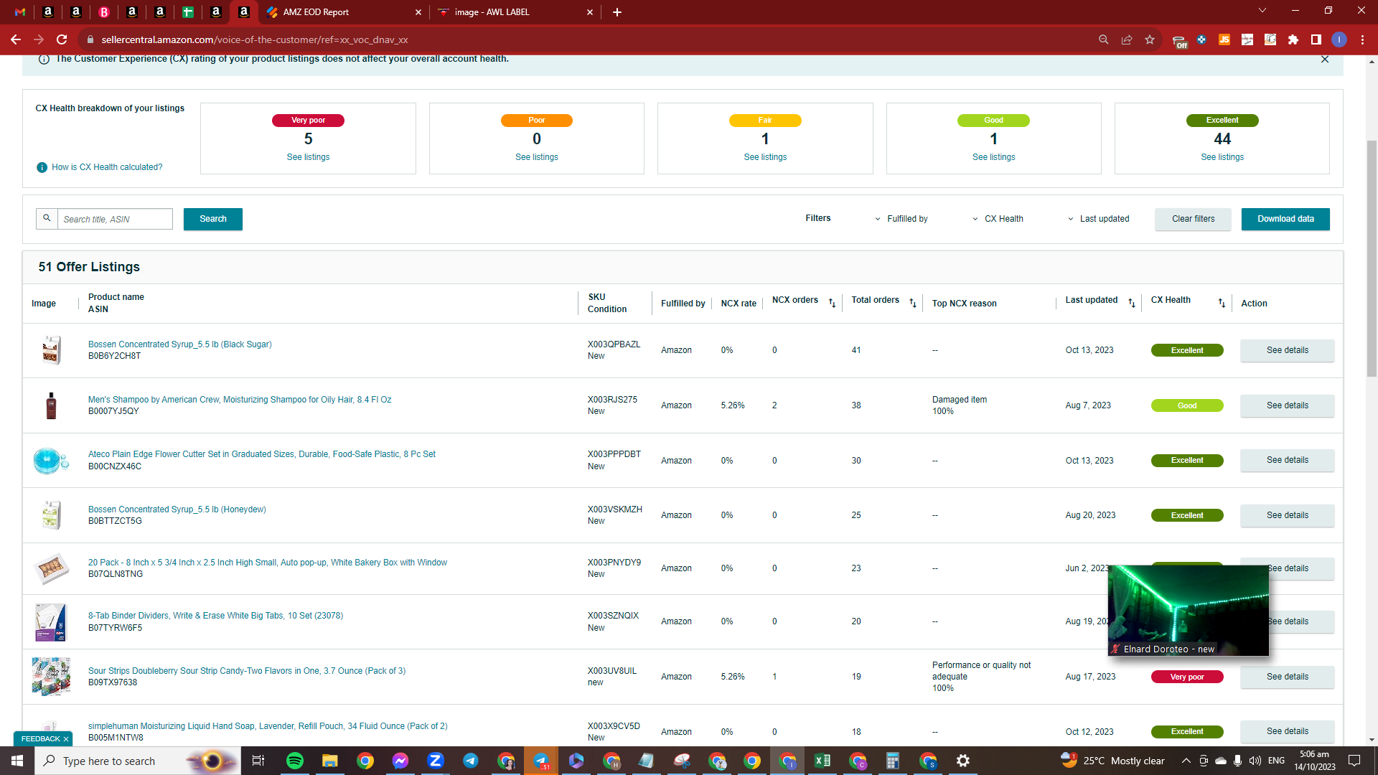Open Calculator from taskbar
This screenshot has width=1378, height=775.
pyautogui.click(x=893, y=761)
